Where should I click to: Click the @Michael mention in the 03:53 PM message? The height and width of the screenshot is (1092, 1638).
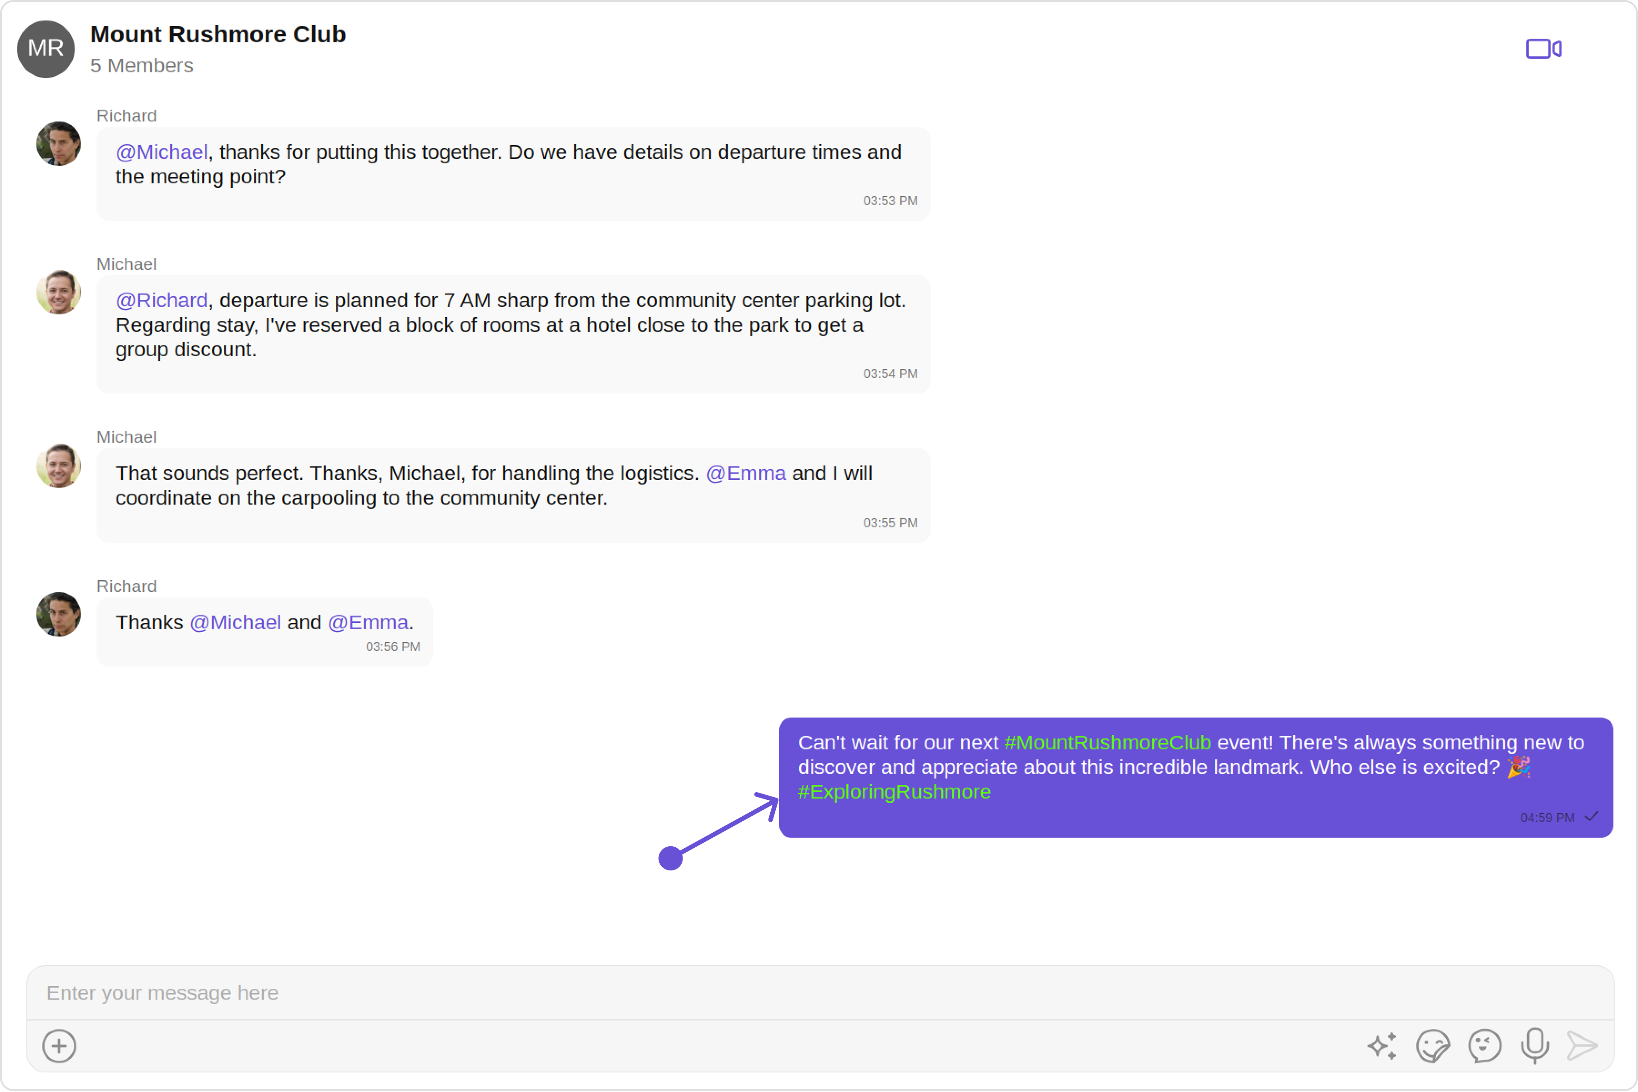162,152
